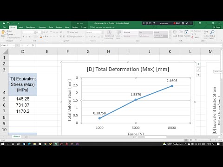Open the Windows Start menu

point(2,144)
